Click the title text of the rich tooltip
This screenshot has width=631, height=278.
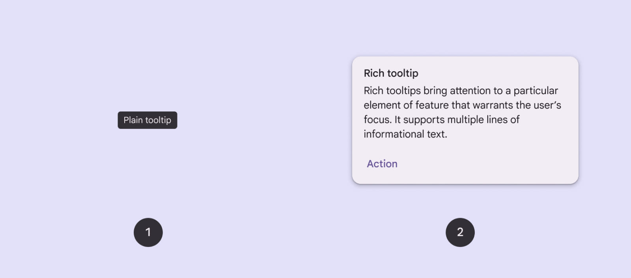(x=391, y=73)
